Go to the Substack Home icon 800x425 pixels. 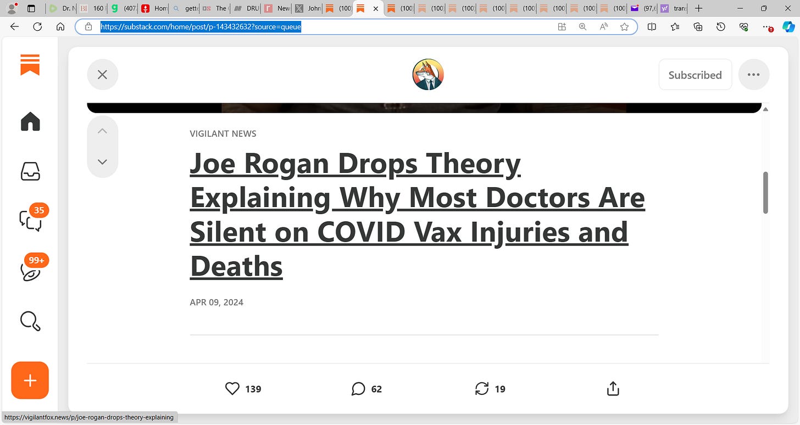pos(30,121)
